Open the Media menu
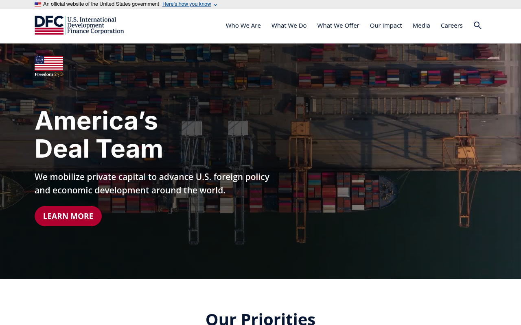Viewport: 521px width, 325px height. (x=421, y=25)
